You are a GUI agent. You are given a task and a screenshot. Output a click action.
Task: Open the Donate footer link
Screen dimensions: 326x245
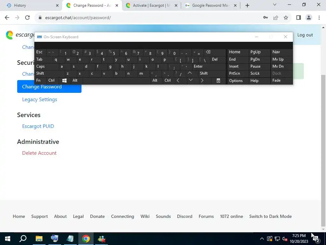pyautogui.click(x=97, y=216)
